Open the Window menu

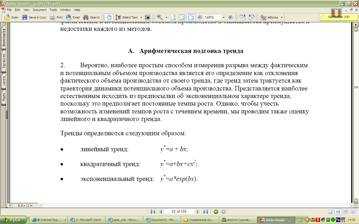pyautogui.click(x=65, y=10)
